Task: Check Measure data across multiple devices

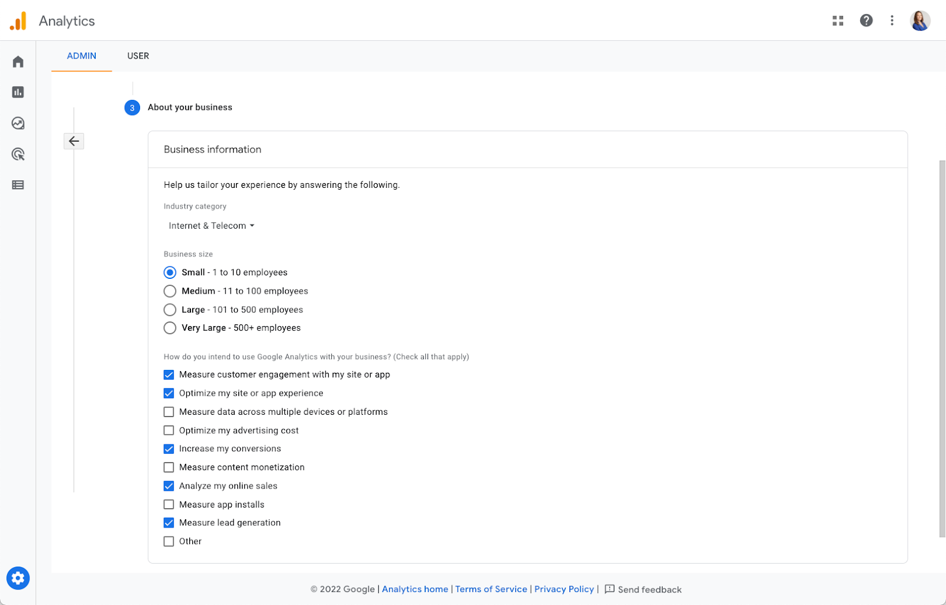Action: coord(169,412)
